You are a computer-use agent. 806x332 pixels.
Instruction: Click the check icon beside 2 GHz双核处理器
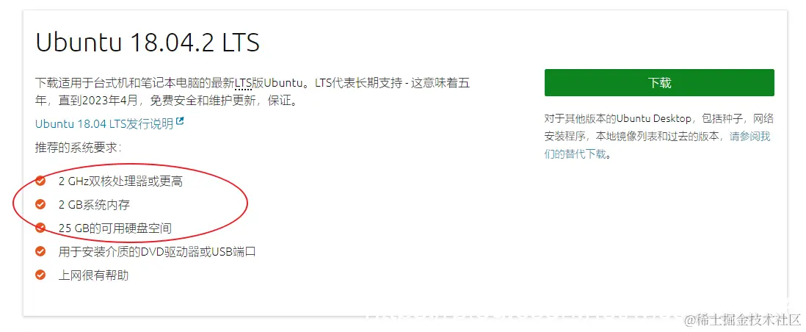40,181
